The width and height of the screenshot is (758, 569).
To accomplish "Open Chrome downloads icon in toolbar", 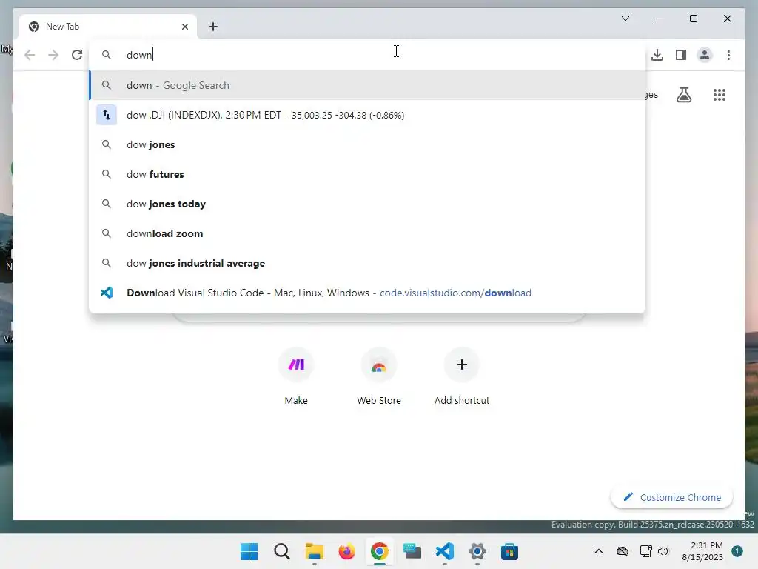I will 657,55.
